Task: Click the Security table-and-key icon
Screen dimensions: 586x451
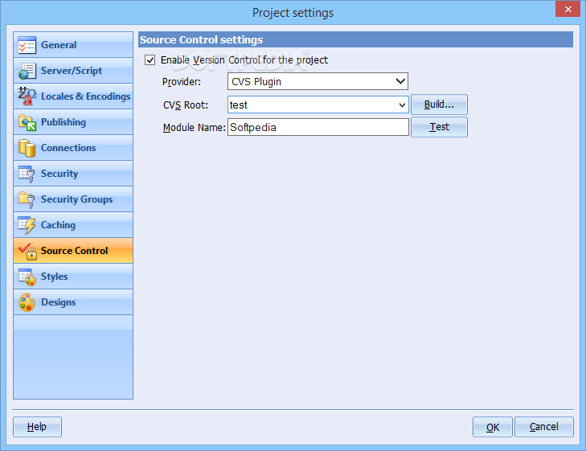Action: [x=27, y=174]
